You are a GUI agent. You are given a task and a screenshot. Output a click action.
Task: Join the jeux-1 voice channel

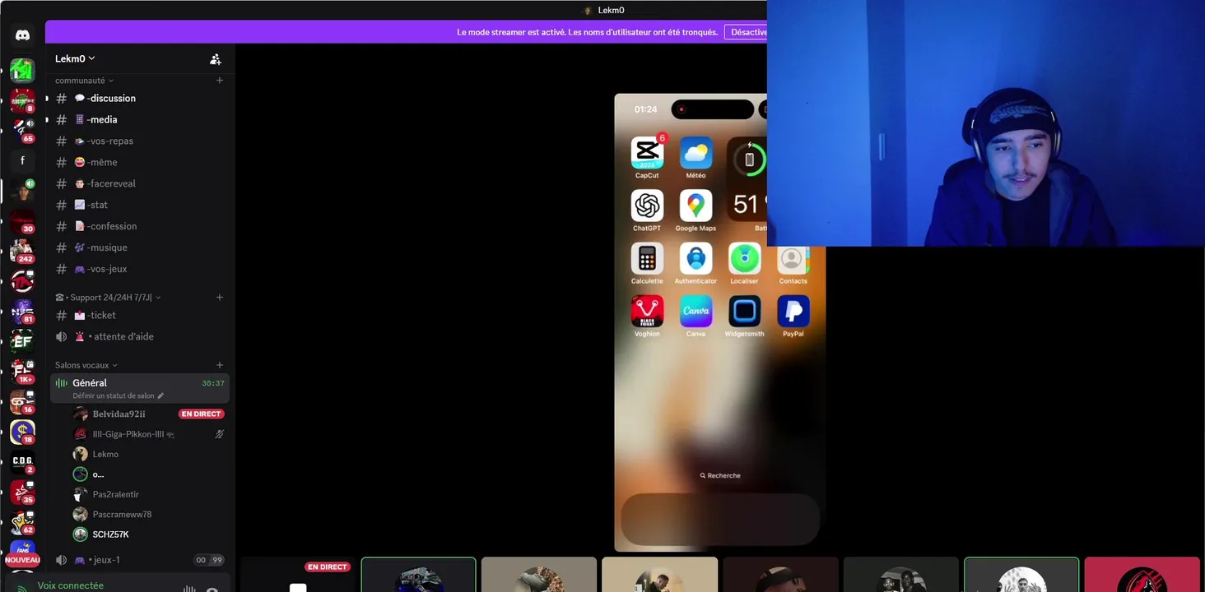[x=140, y=560]
